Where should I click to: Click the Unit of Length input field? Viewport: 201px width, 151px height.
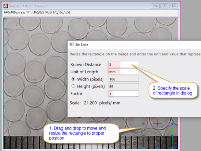(124, 71)
